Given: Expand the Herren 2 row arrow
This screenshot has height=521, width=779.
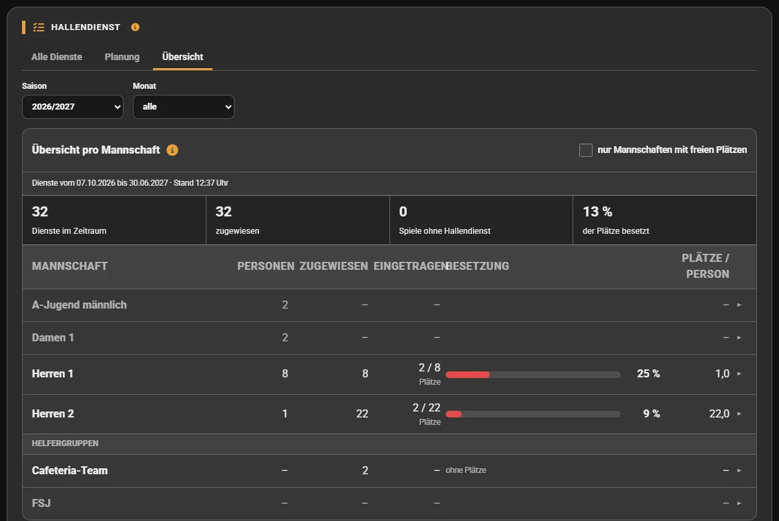Looking at the screenshot, I should pos(740,413).
